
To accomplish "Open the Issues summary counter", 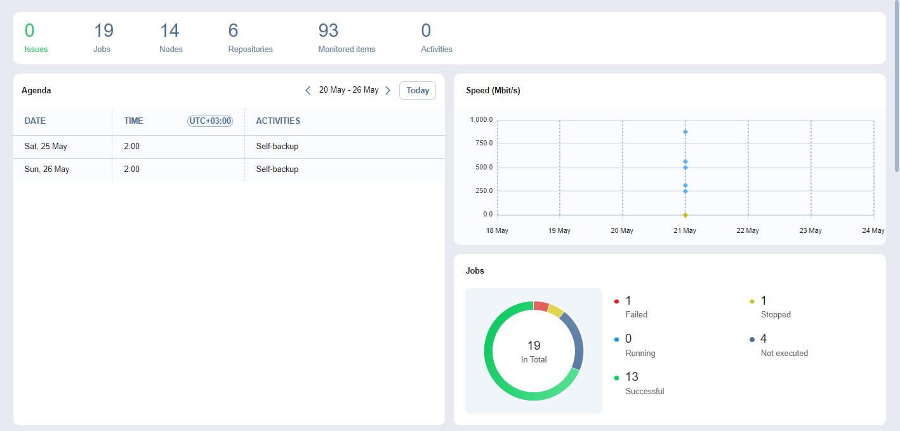I will 36,38.
